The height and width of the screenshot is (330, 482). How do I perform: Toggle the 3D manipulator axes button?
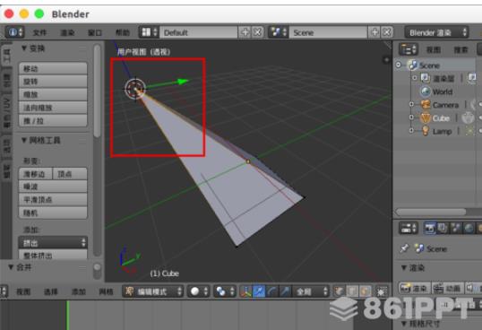(x=245, y=291)
